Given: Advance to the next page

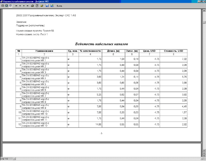Looking at the screenshot, I should click(x=24, y=6).
